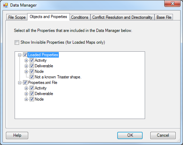183x145 pixels.
Task: Select the Loaded Properties tree label
Action: pos(43,55)
